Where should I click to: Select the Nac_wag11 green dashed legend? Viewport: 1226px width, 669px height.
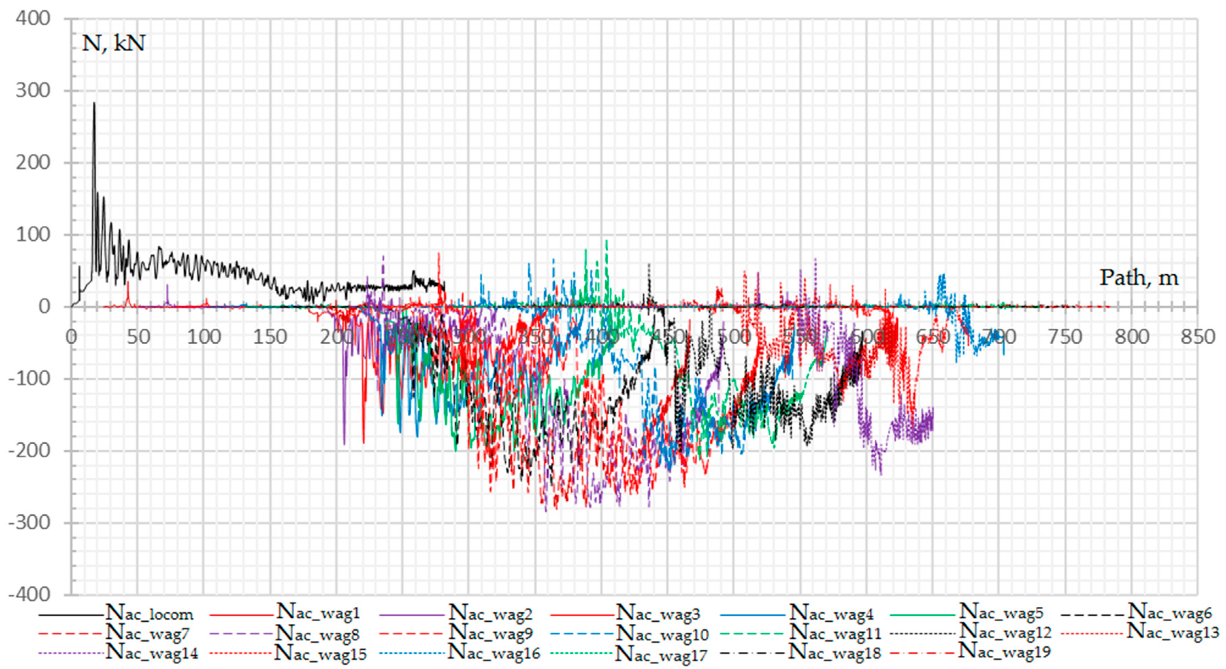(835, 633)
